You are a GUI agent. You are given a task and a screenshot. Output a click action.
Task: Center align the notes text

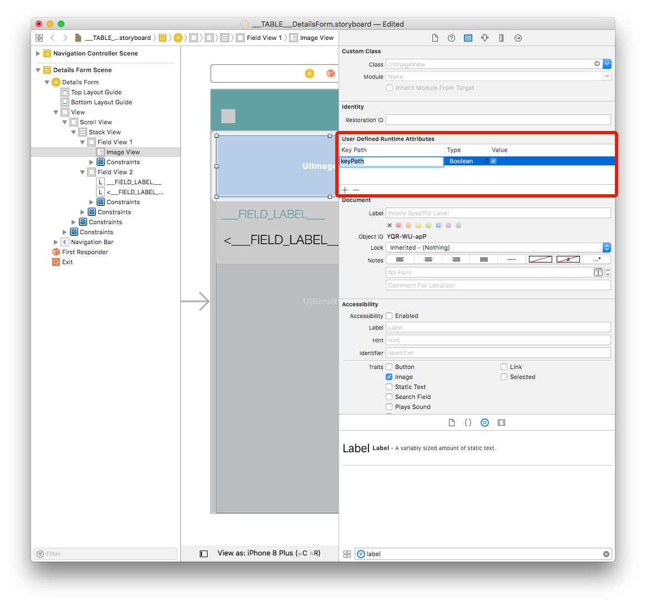click(x=428, y=260)
